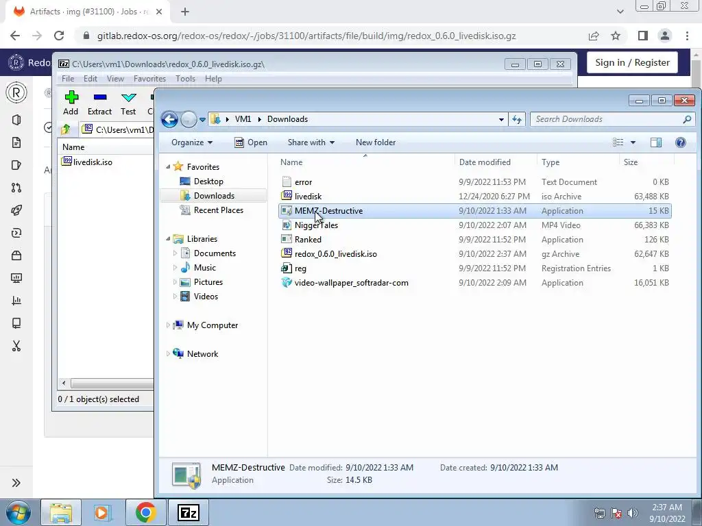Select the livedisk iso archive file

pyautogui.click(x=474, y=197)
